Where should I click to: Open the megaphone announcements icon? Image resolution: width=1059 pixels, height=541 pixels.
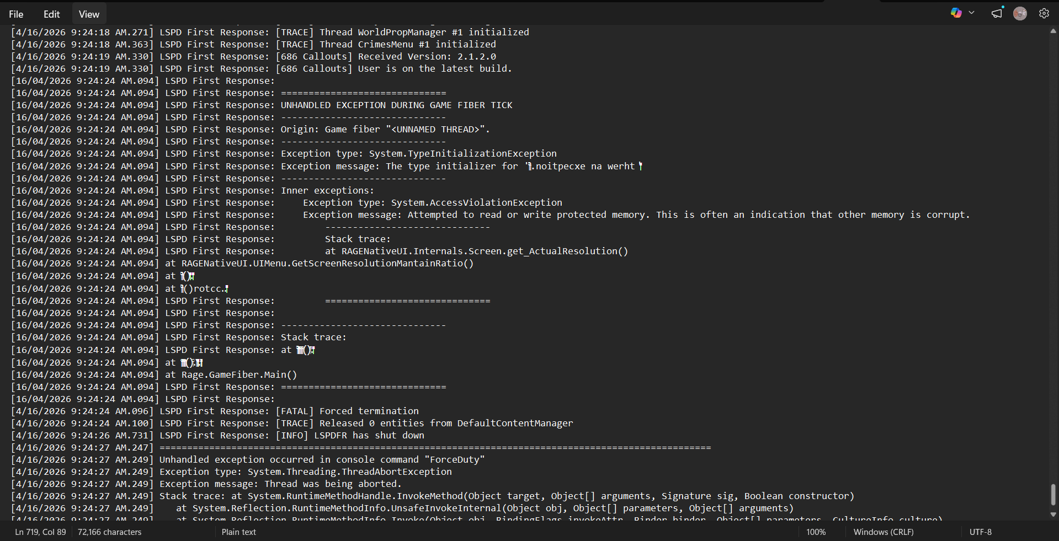997,13
